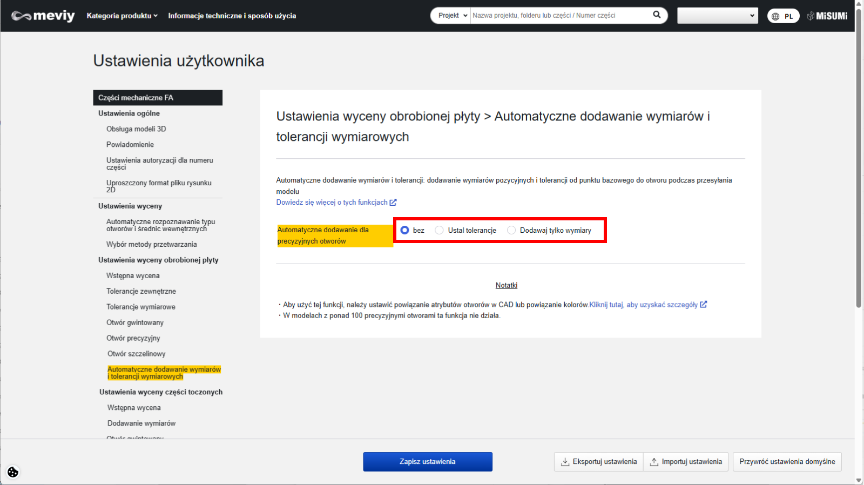Screen dimensions: 864x485
Task: Click the globe language icon
Action: pyautogui.click(x=775, y=16)
